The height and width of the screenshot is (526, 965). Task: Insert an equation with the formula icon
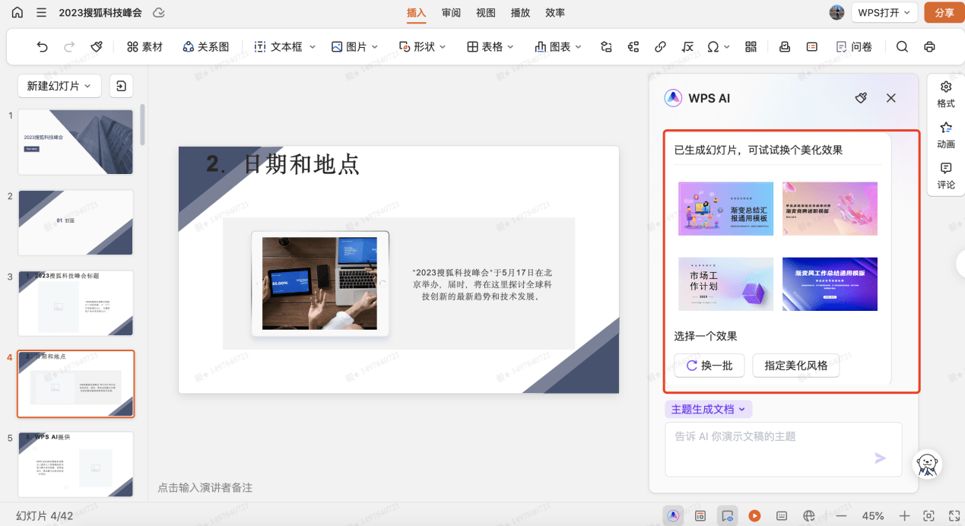coord(687,46)
